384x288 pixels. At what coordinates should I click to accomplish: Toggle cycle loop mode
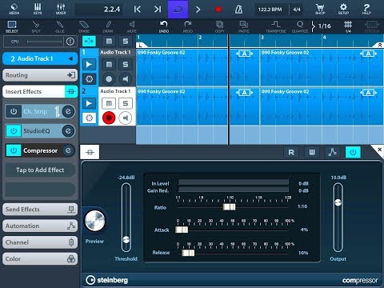pyautogui.click(x=178, y=10)
